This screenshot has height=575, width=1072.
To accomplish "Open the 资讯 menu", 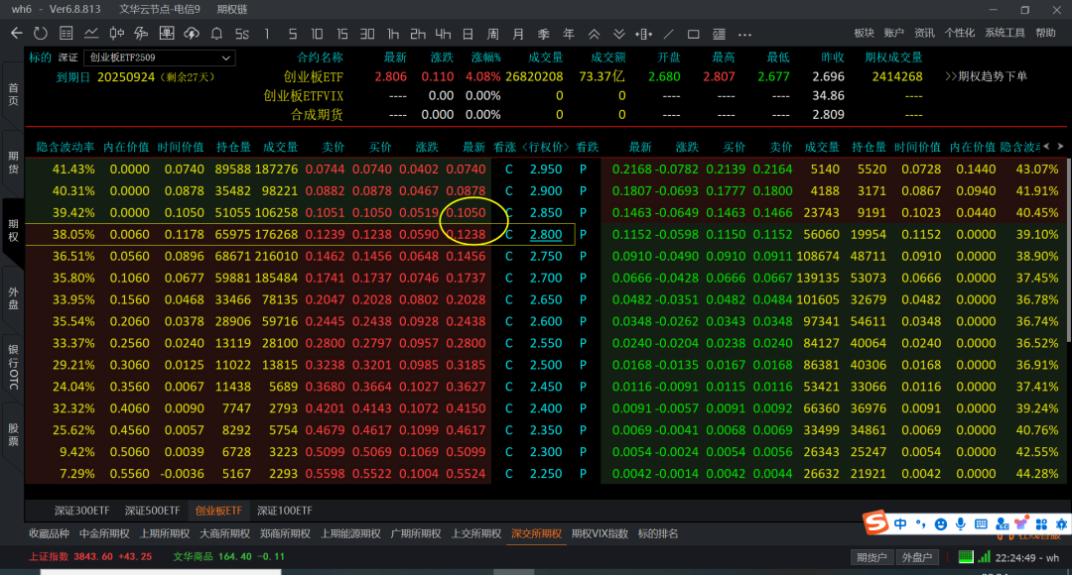I will point(924,33).
